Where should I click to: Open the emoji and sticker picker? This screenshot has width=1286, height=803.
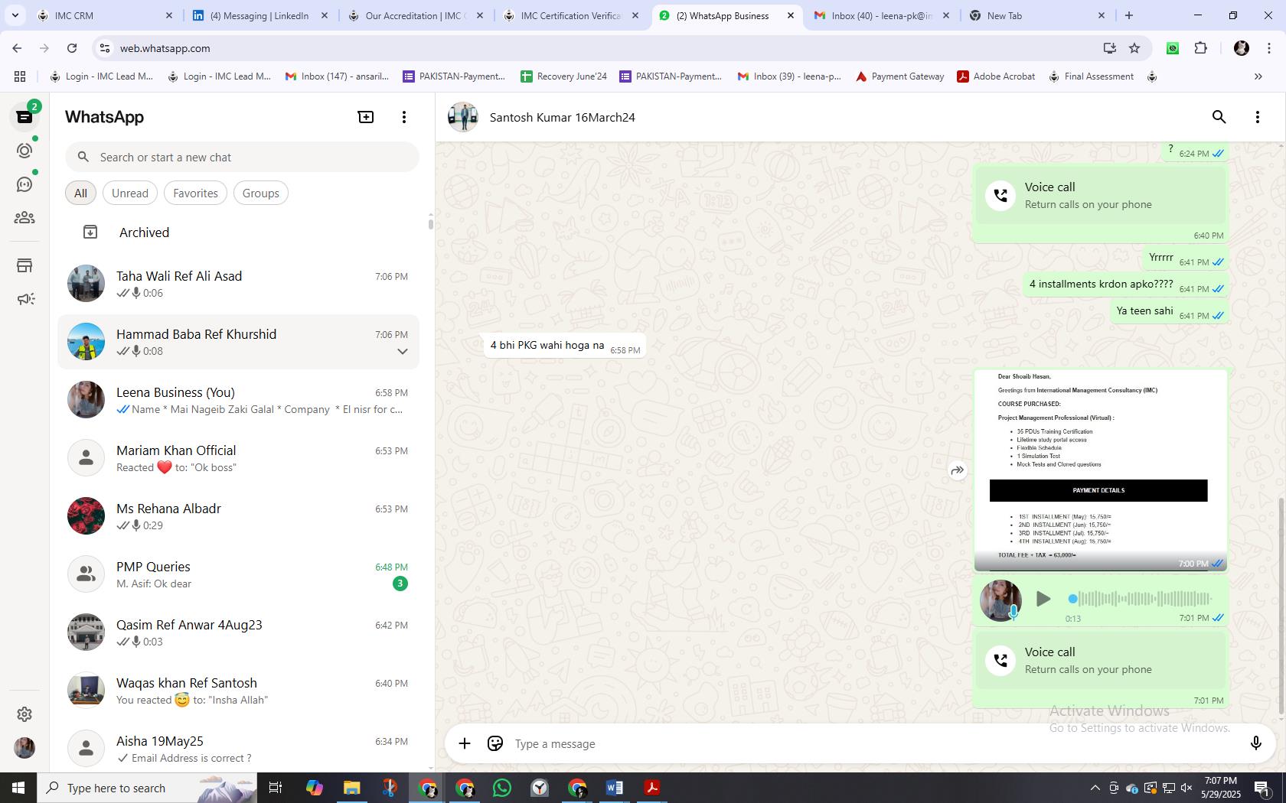[495, 743]
